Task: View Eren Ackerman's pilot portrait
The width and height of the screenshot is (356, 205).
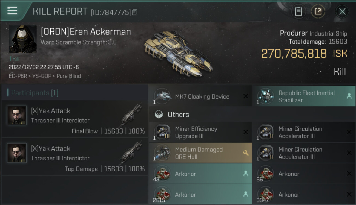Action: (x=23, y=39)
